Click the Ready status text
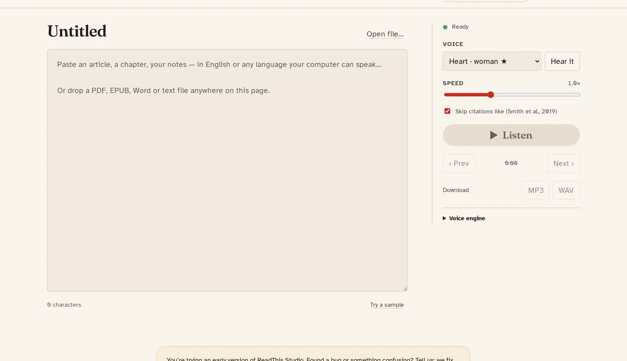This screenshot has height=361, width=627. coord(460,27)
